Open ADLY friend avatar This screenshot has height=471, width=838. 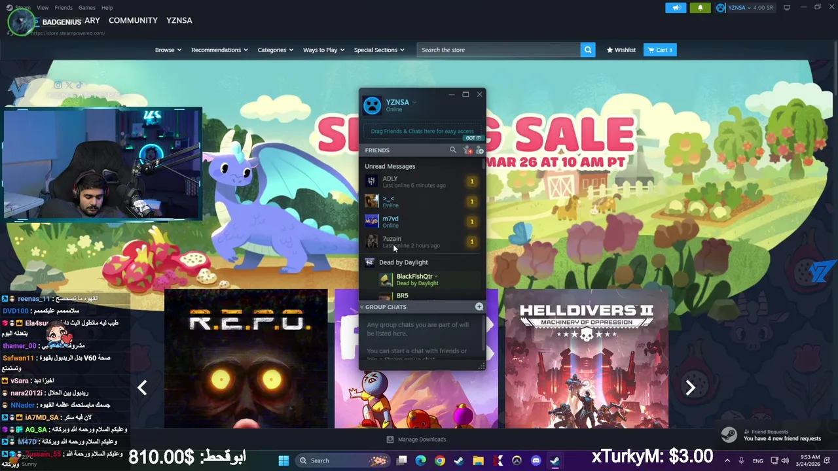click(x=371, y=181)
